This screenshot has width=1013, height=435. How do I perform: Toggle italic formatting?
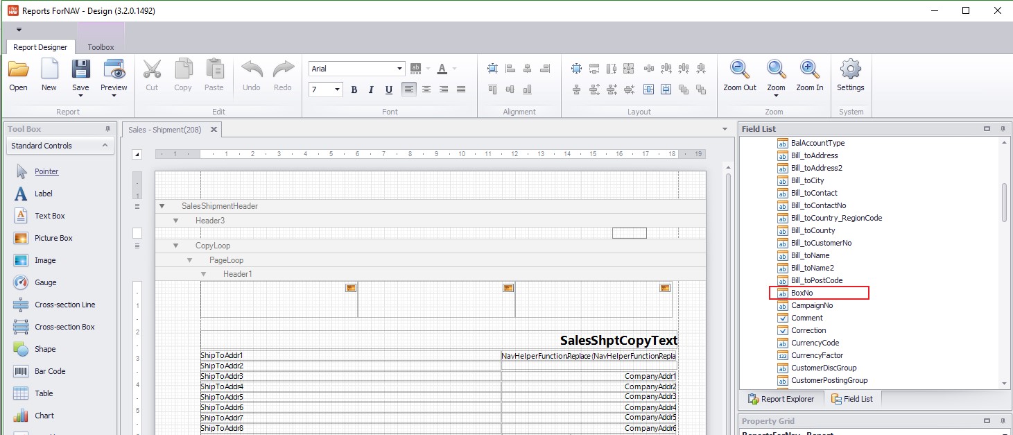[x=371, y=89]
